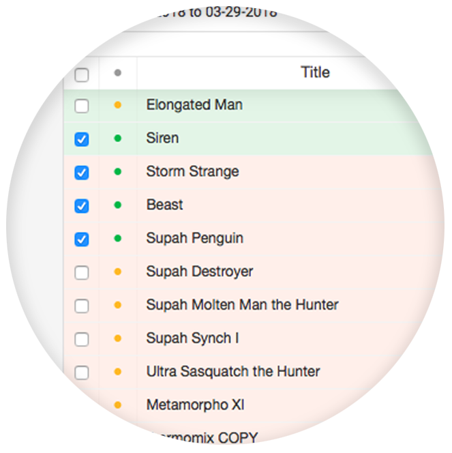
Task: Check the Supah Molten Man the Hunter checkbox
Action: click(82, 306)
